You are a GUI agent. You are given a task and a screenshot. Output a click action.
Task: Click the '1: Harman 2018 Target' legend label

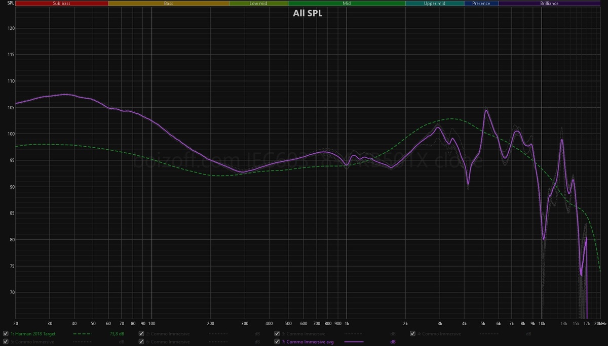click(32, 334)
